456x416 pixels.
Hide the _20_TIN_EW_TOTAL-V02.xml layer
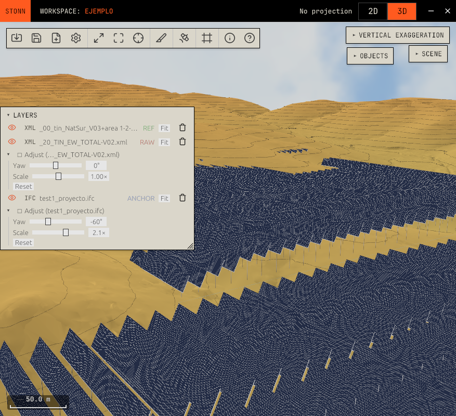point(12,141)
